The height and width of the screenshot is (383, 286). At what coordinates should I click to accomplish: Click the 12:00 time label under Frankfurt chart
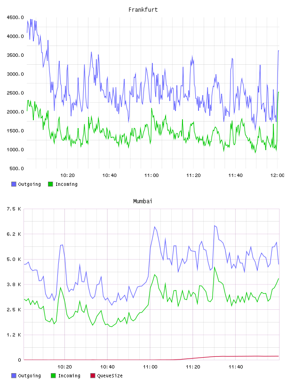click(x=278, y=175)
